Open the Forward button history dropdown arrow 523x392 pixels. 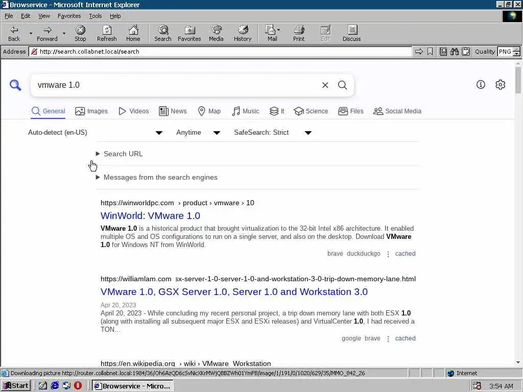tap(64, 33)
